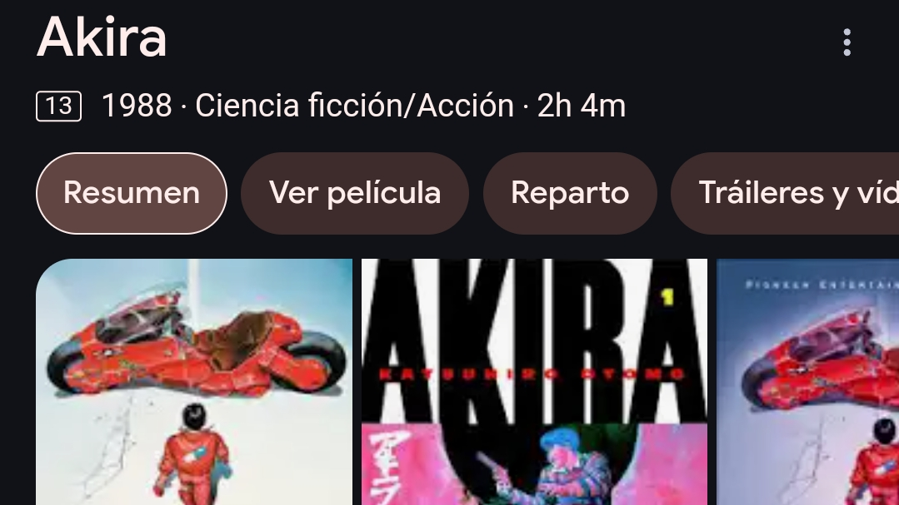Open the Akira manga cover thumbnail

534,382
